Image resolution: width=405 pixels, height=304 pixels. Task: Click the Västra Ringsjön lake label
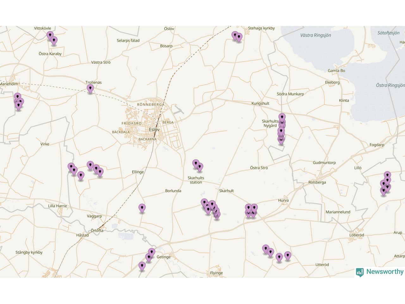click(315, 35)
